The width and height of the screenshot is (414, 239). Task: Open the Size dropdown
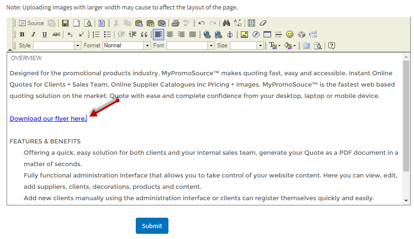pos(260,46)
